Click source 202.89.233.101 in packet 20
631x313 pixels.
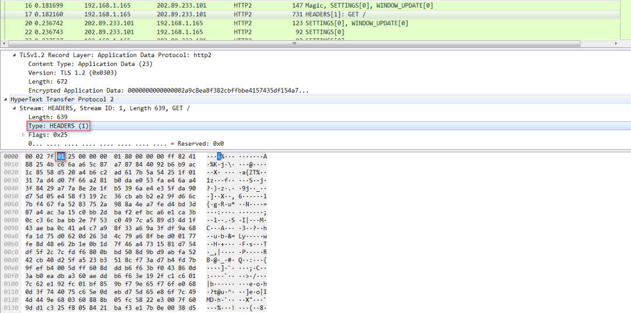[x=109, y=23]
